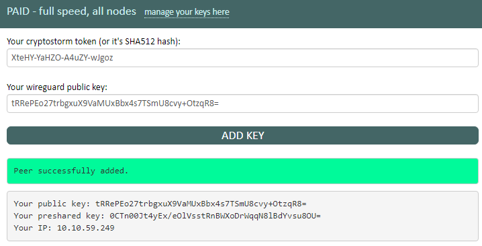
Task: Click the "Your preshared key:" output label
Action: [59, 216]
